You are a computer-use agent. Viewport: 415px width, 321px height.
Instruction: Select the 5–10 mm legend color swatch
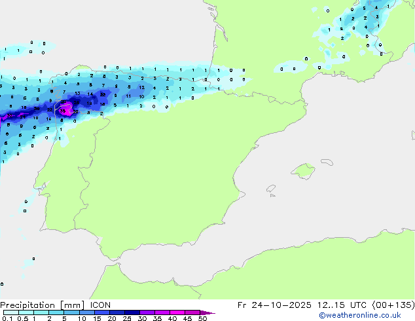click(71, 312)
